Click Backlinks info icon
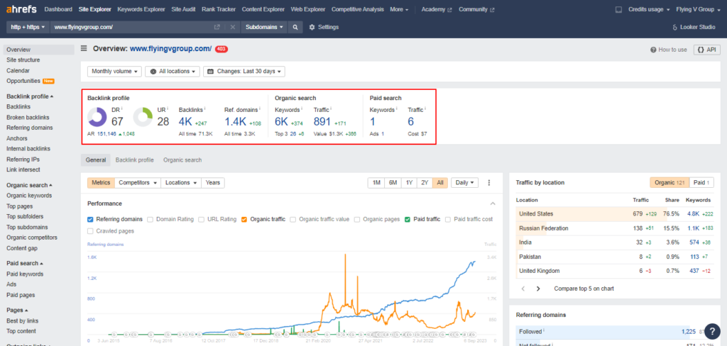 [204, 108]
